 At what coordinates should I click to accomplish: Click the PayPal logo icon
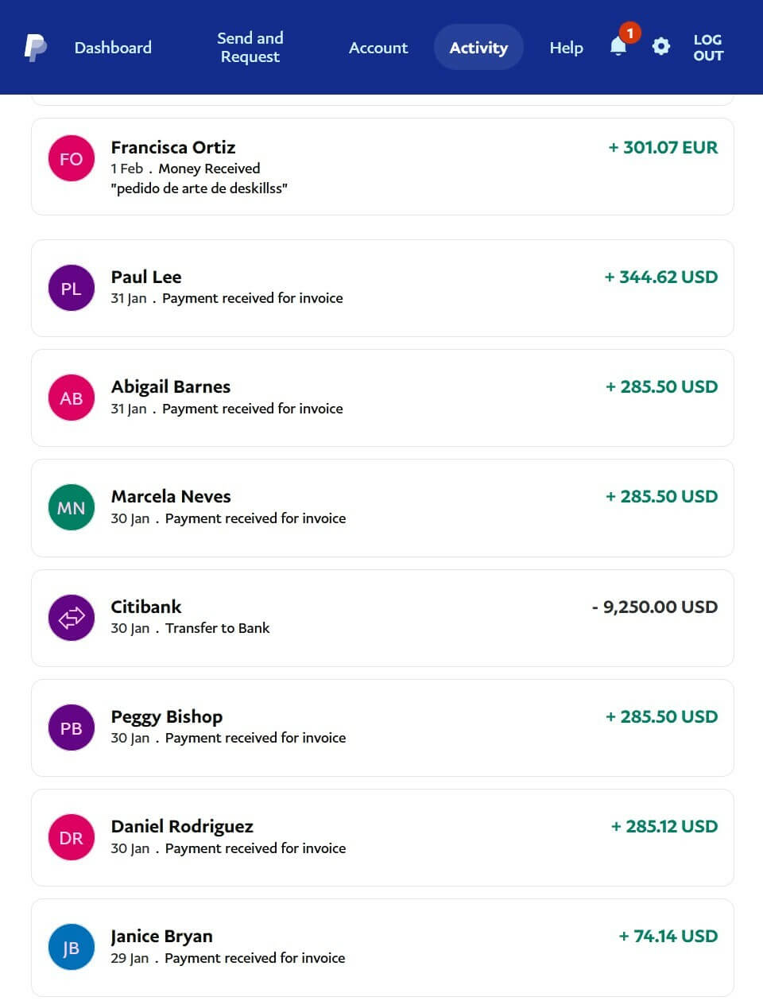35,48
